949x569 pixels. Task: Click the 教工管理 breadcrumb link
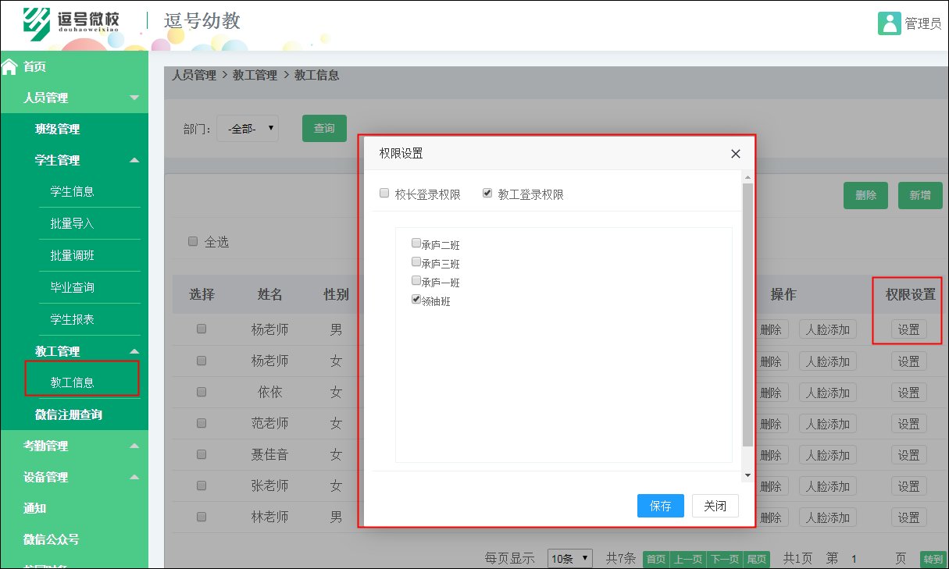pyautogui.click(x=256, y=74)
